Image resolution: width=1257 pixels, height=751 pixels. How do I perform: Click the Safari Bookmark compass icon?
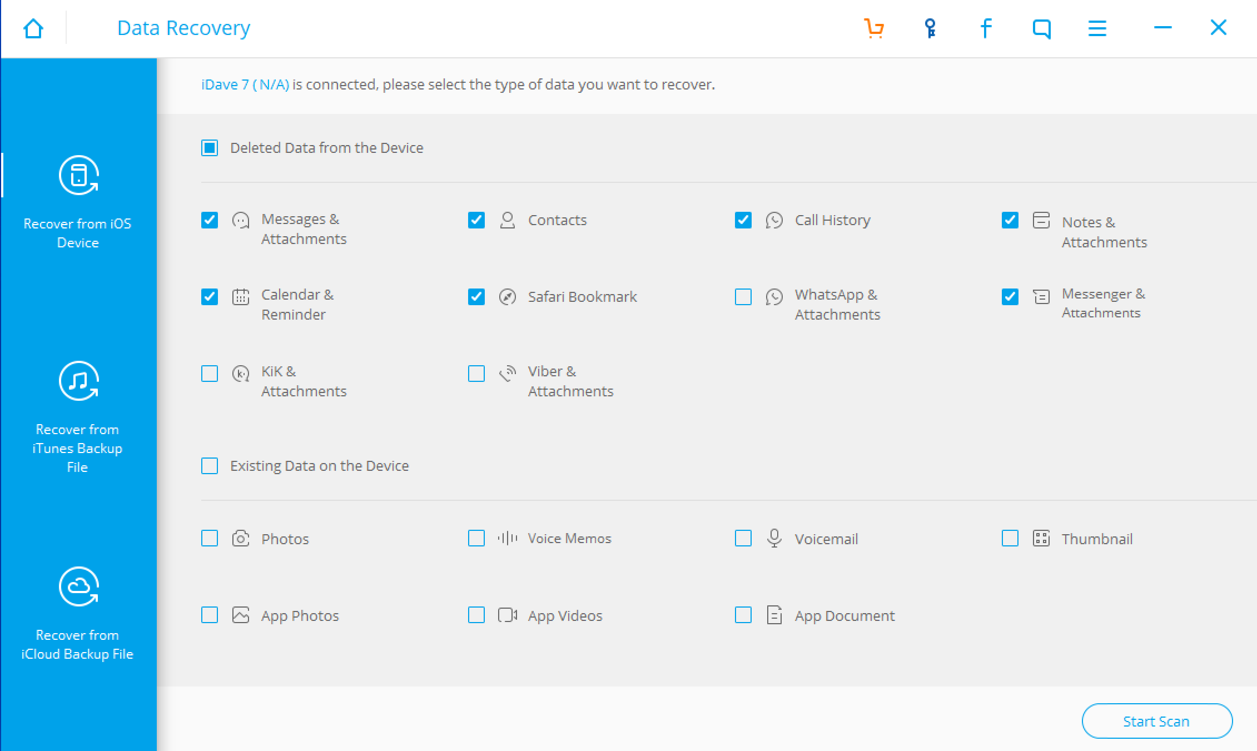click(x=507, y=297)
